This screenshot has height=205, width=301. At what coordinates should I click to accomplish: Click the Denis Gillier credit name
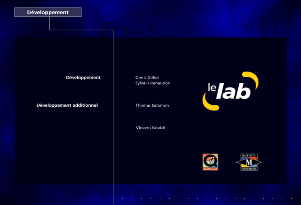point(147,78)
